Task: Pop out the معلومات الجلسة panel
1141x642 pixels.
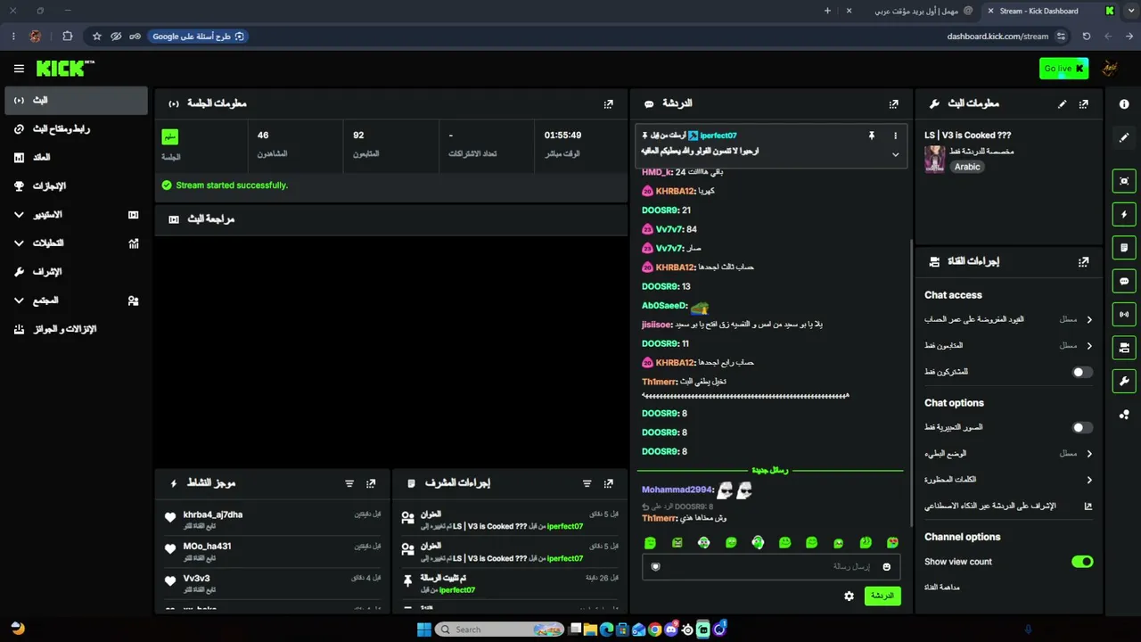Action: click(x=609, y=103)
